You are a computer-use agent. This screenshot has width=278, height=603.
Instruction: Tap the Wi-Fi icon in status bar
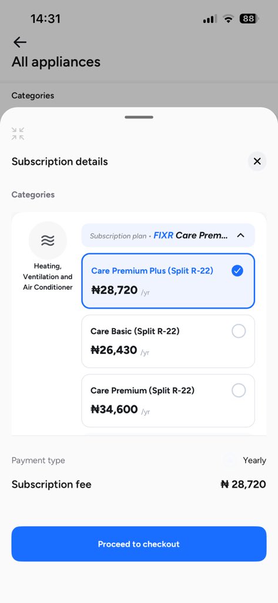pos(229,18)
